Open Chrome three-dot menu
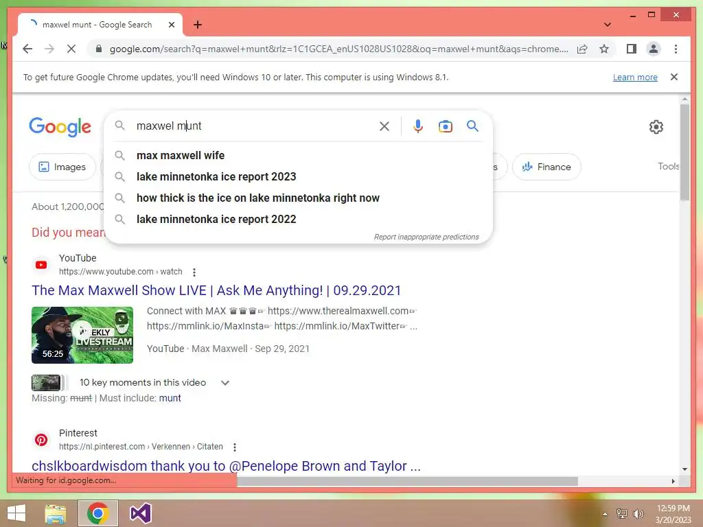 [x=676, y=49]
